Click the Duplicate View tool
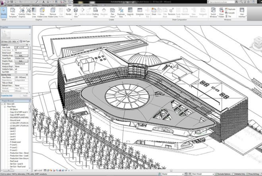Image resolution: width=262 pixels, height=176 pixels. point(121,13)
